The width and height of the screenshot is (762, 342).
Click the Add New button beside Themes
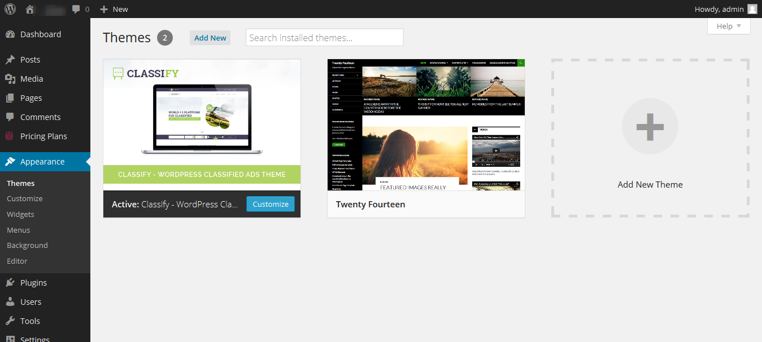click(x=210, y=38)
